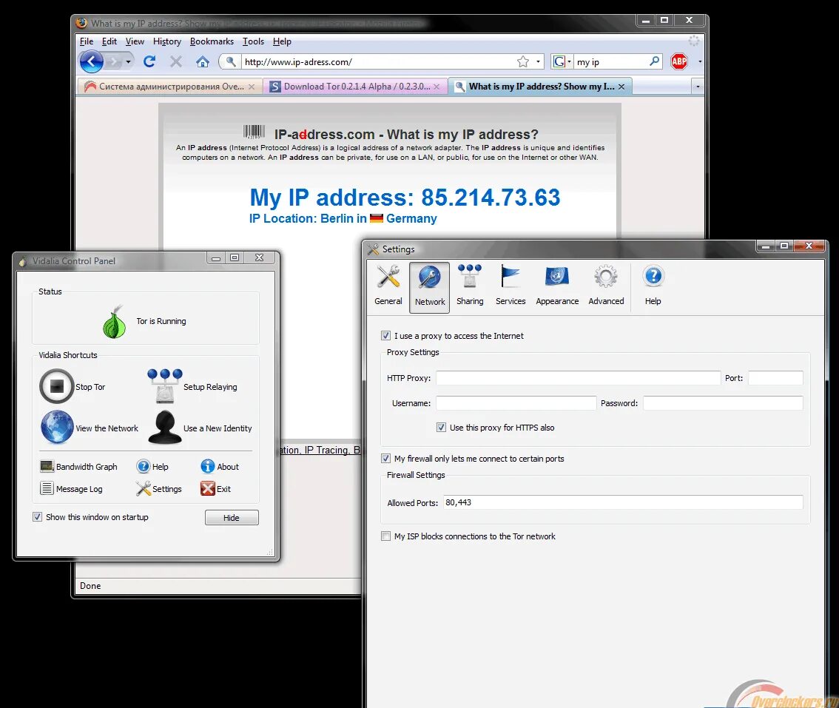Viewport: 839px width, 708px height.
Task: Click the 'Tor is Running' status text
Action: pos(161,321)
